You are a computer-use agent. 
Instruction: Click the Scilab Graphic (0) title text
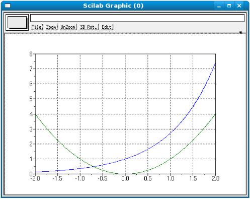coord(113,6)
